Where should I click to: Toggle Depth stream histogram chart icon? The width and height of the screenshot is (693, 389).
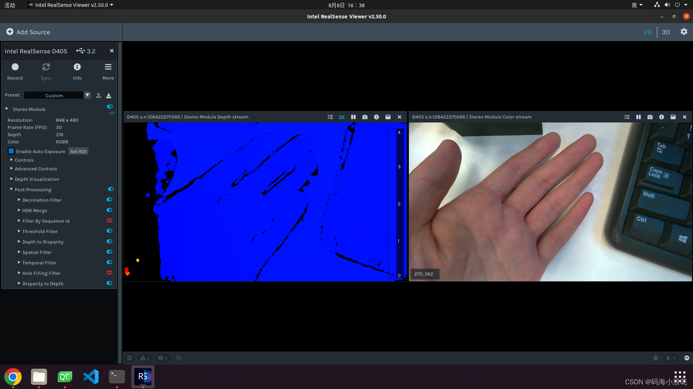342,117
